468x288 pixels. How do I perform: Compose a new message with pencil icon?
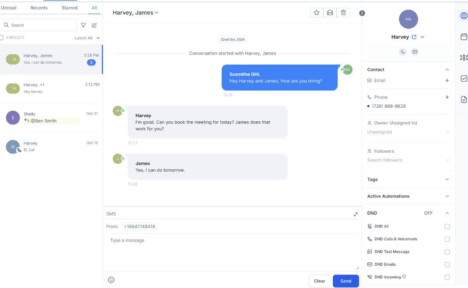[x=94, y=25]
